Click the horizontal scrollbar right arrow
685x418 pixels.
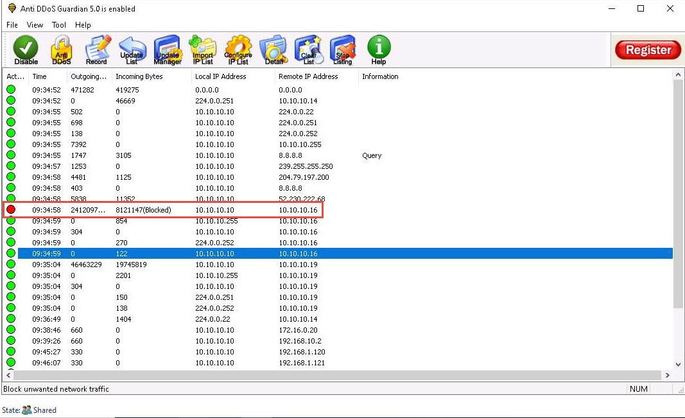click(x=668, y=375)
